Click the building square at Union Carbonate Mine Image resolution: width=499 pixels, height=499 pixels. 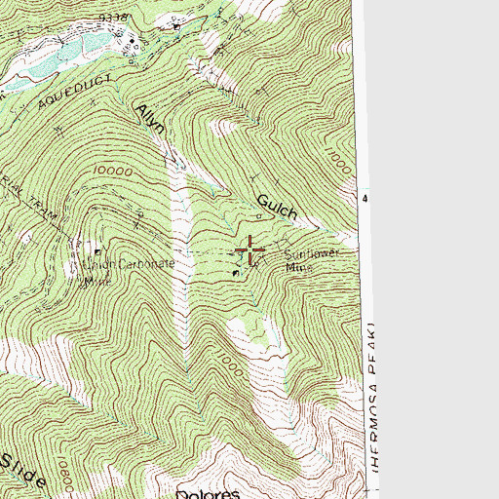point(97,251)
